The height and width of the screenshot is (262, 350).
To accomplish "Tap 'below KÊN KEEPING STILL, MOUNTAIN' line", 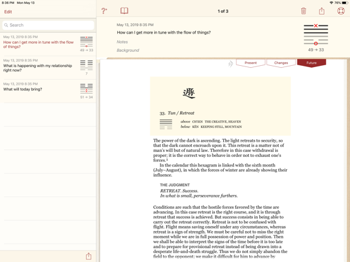I will 211,127.
